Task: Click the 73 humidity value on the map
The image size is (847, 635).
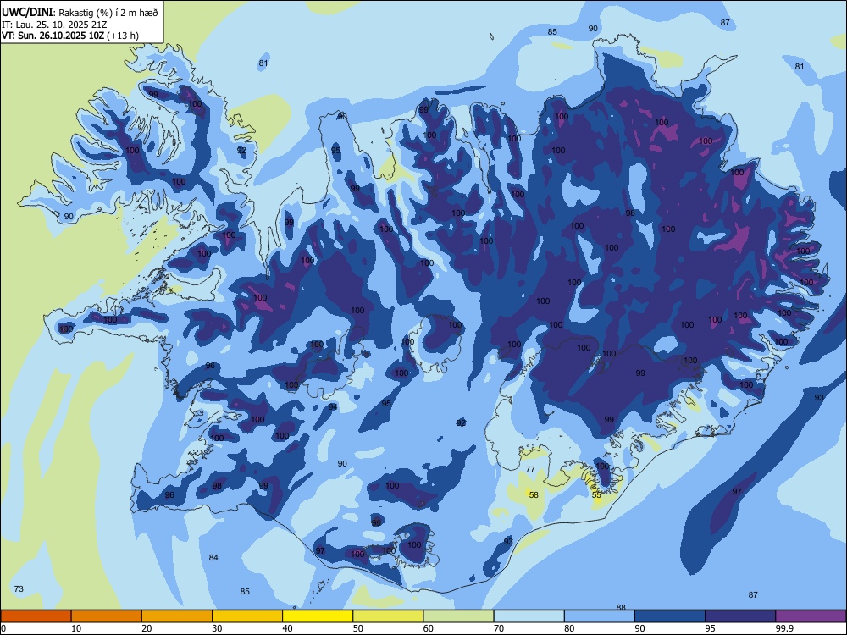Action: coord(19,588)
